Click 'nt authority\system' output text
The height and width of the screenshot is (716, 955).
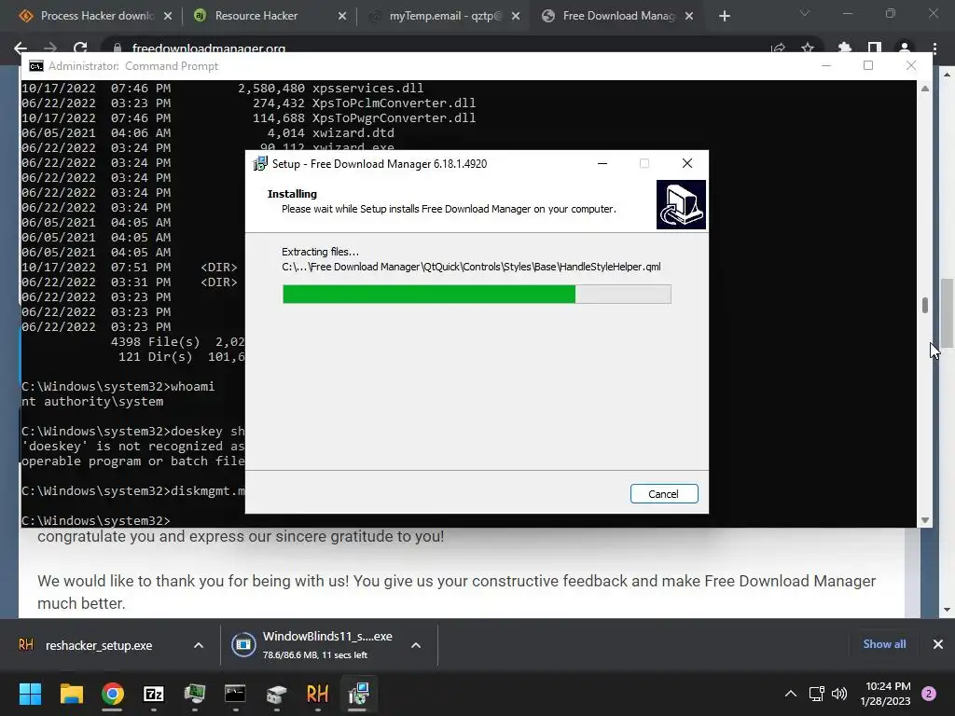92,402
